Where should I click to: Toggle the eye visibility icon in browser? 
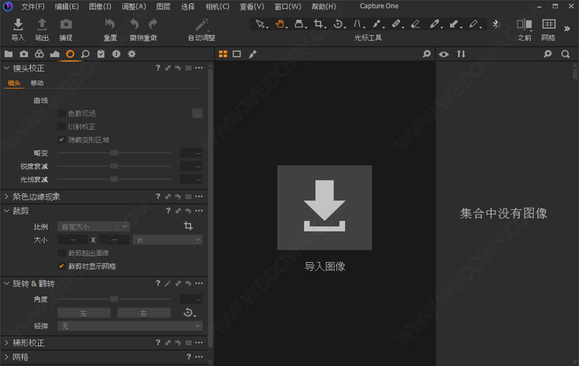tap(444, 54)
